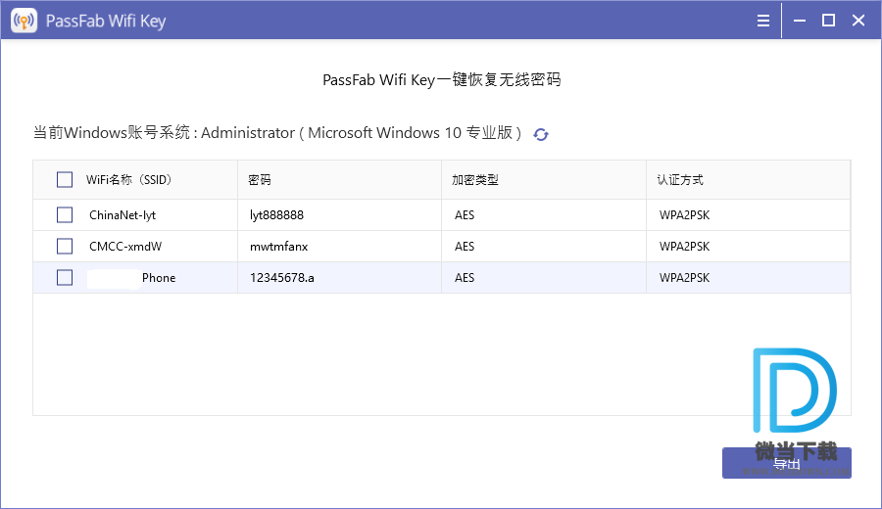
Task: Minimize the PassFab window
Action: pyautogui.click(x=800, y=21)
